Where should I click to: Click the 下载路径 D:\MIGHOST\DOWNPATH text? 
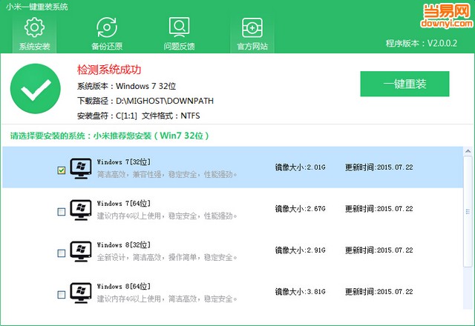[x=132, y=100]
